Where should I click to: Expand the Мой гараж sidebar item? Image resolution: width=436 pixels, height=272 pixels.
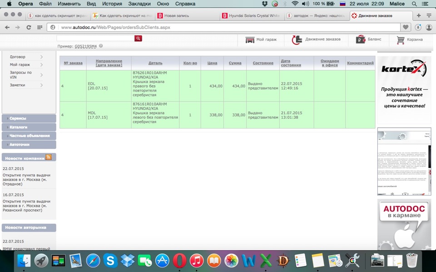pos(26,65)
